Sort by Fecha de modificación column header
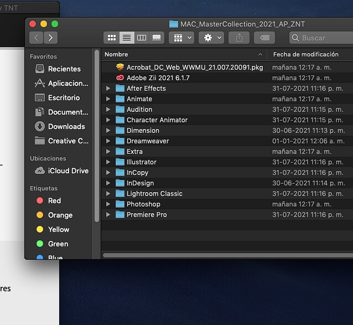353x325 pixels. (310, 54)
